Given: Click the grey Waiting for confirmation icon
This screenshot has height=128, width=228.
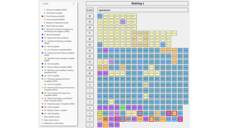Looking at the screenshot, I should click(43, 123).
